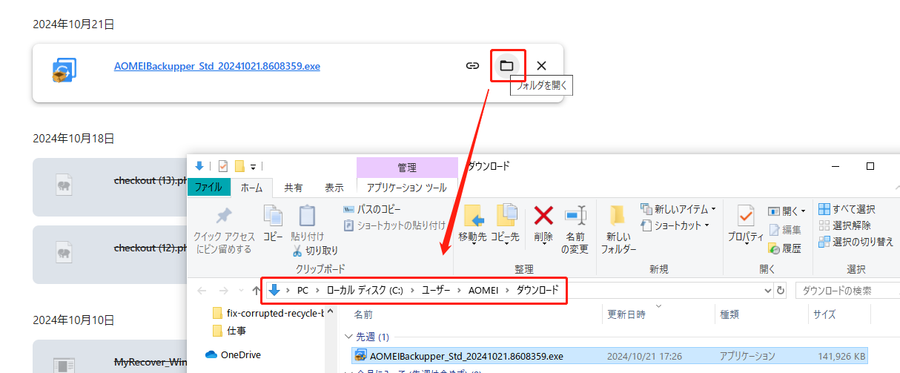Click the ダウンロードの検索 search field

point(847,291)
